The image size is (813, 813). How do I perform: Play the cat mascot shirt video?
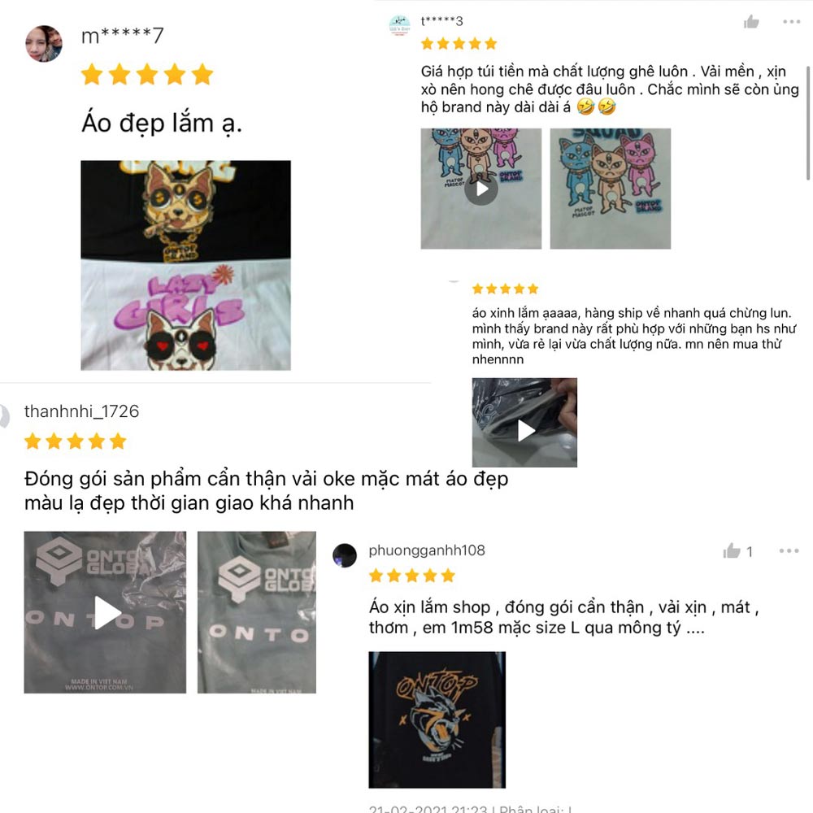click(x=481, y=189)
